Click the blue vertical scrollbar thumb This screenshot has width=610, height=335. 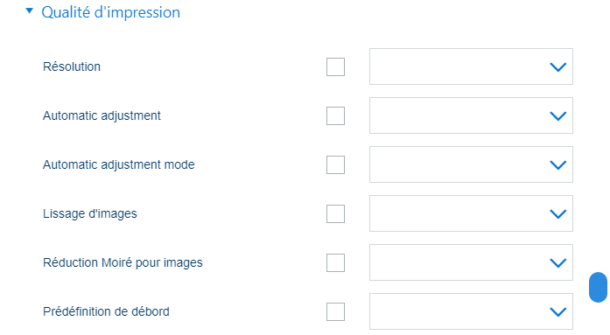pos(598,287)
